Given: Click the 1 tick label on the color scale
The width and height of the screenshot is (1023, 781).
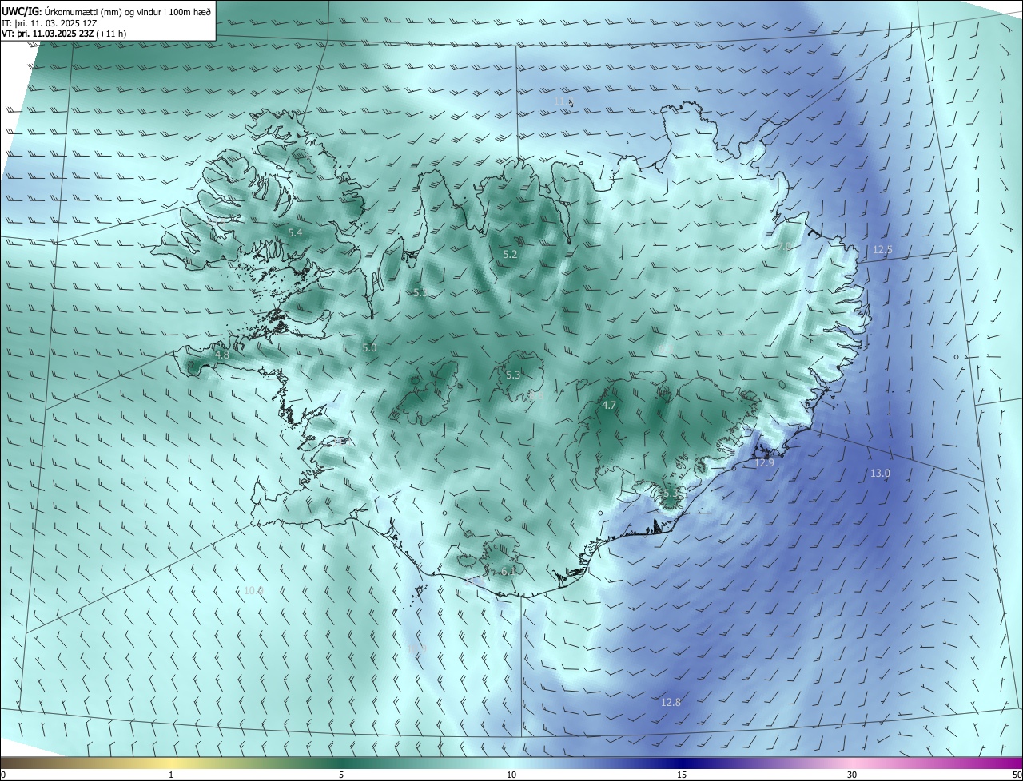Looking at the screenshot, I should coord(171,775).
